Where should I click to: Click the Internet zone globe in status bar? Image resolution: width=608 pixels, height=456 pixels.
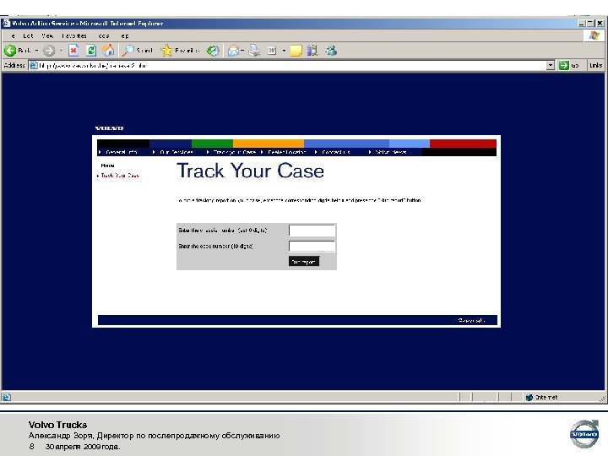tap(529, 397)
